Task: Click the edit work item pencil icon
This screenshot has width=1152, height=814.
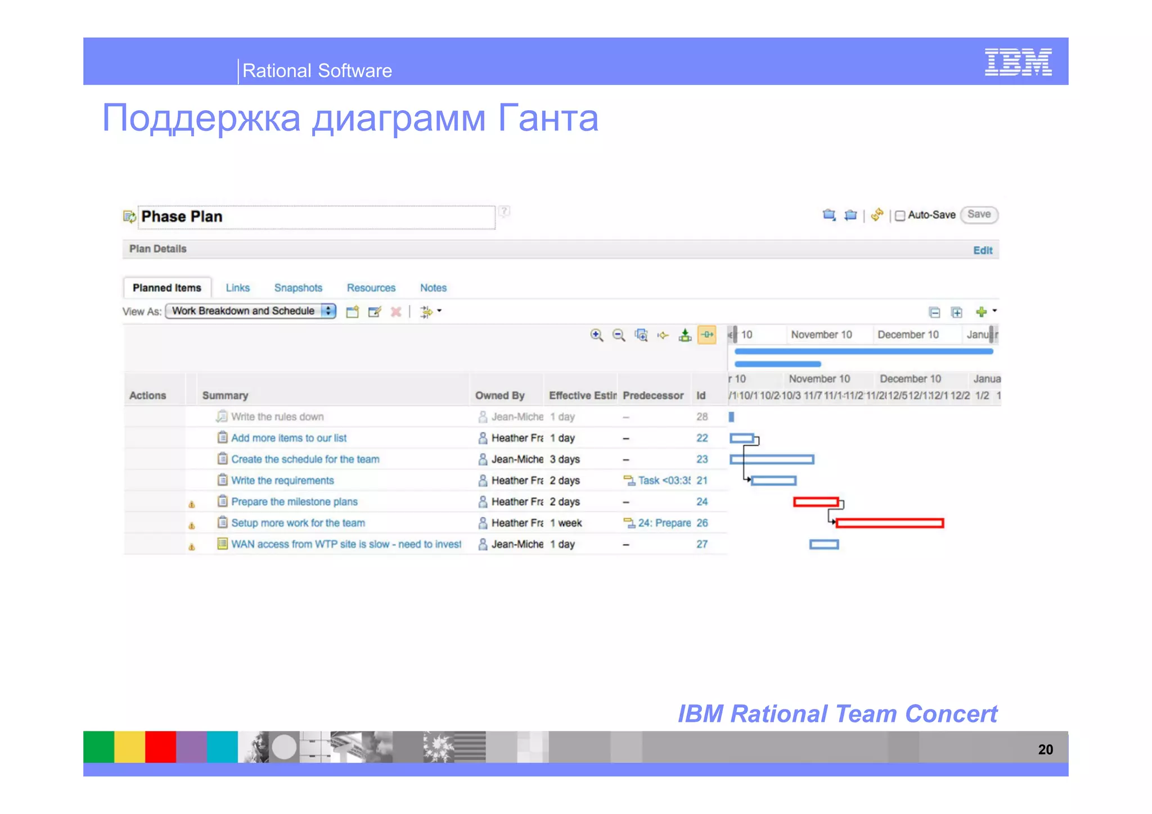Action: tap(375, 312)
